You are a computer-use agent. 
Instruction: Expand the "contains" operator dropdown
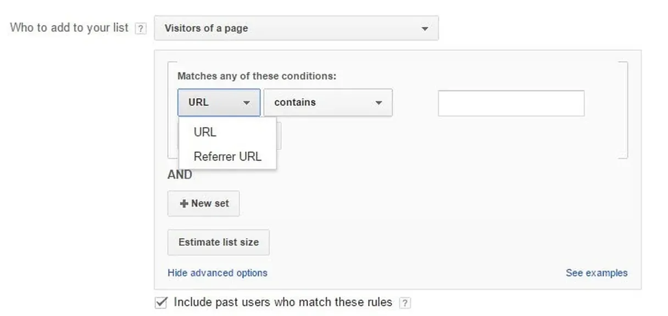click(327, 103)
